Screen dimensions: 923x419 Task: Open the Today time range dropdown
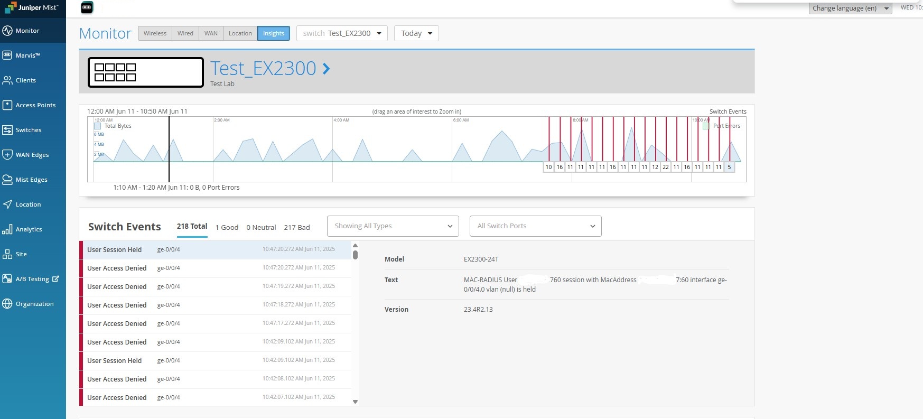(416, 33)
